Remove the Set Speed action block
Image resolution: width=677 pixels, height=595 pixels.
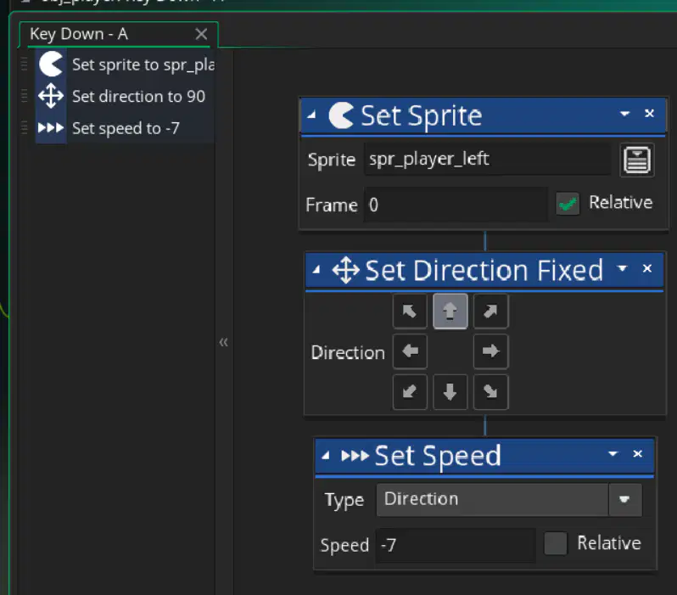coord(637,454)
